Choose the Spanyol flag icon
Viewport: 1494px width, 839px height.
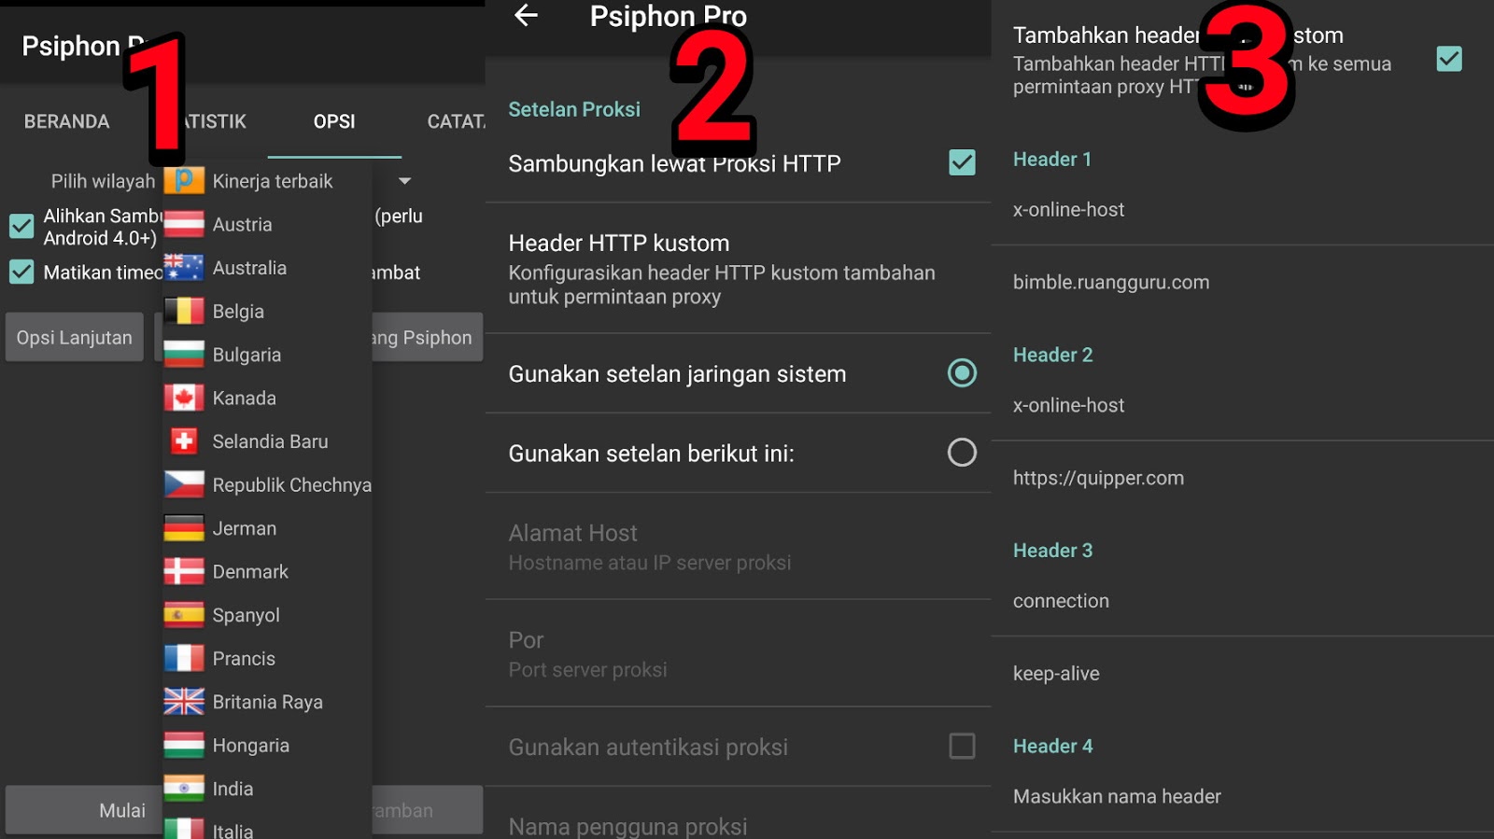point(184,615)
